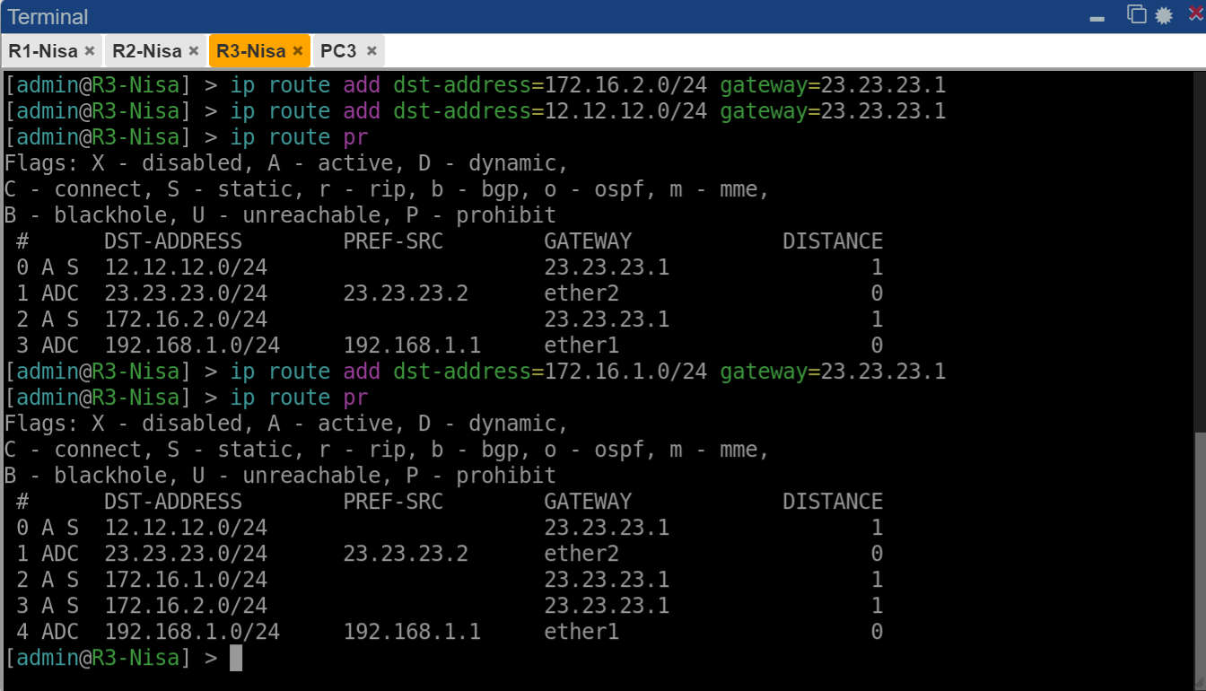Click 12.12.12.0/24 in first route table
Viewport: 1206px width, 691px height.
pos(186,267)
